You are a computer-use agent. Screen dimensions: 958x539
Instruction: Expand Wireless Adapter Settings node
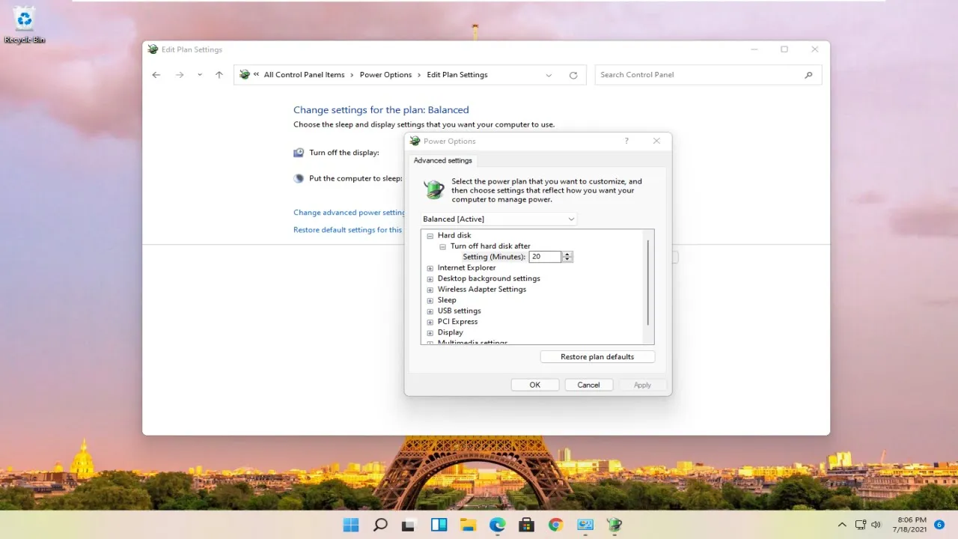pyautogui.click(x=430, y=290)
